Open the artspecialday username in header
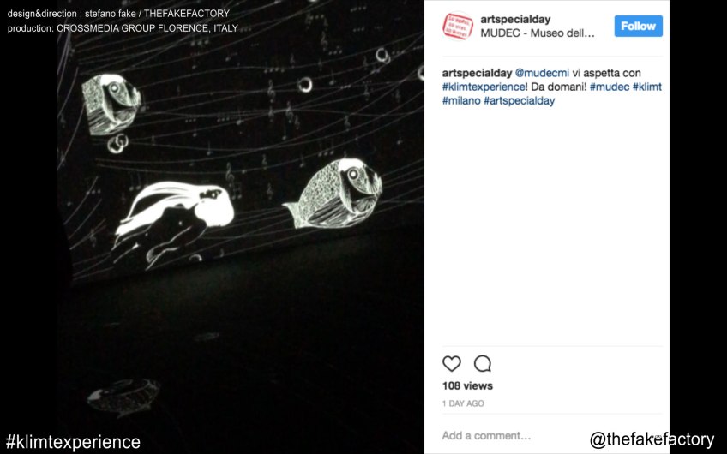Viewport: 727px width, 454px height. click(x=515, y=20)
